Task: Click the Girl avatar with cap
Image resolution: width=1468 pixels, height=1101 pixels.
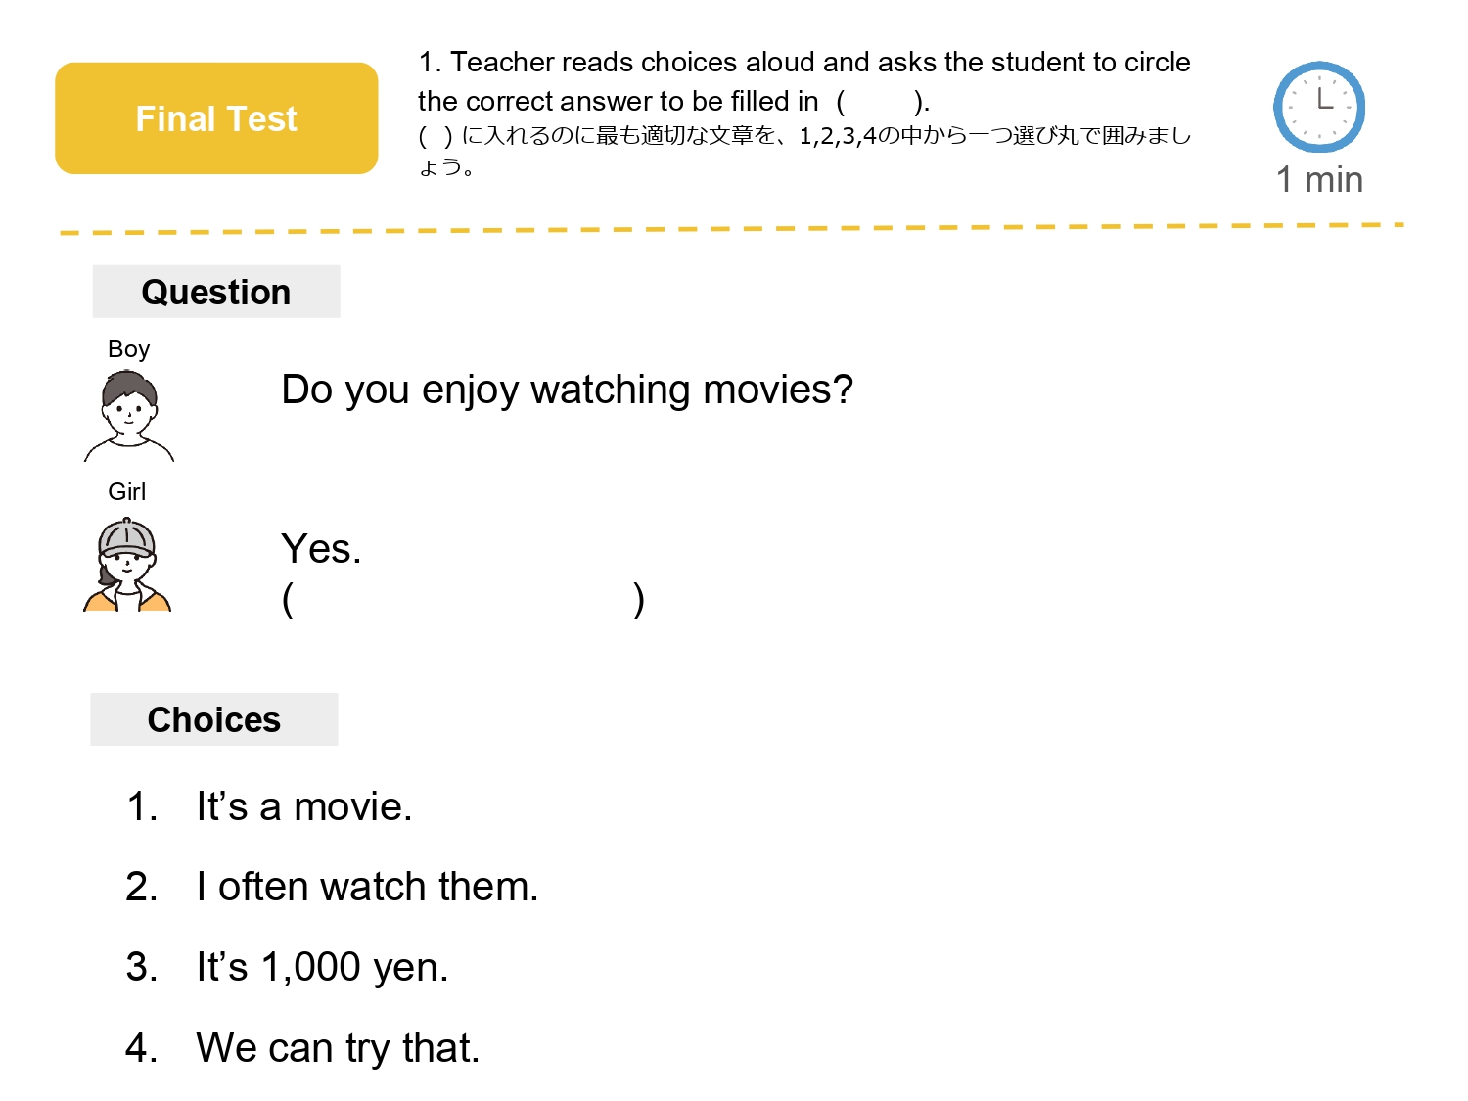Action: (127, 566)
